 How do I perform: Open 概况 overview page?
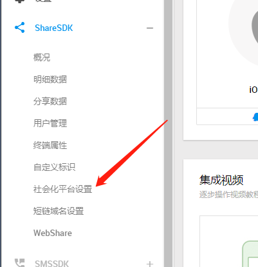pos(42,57)
